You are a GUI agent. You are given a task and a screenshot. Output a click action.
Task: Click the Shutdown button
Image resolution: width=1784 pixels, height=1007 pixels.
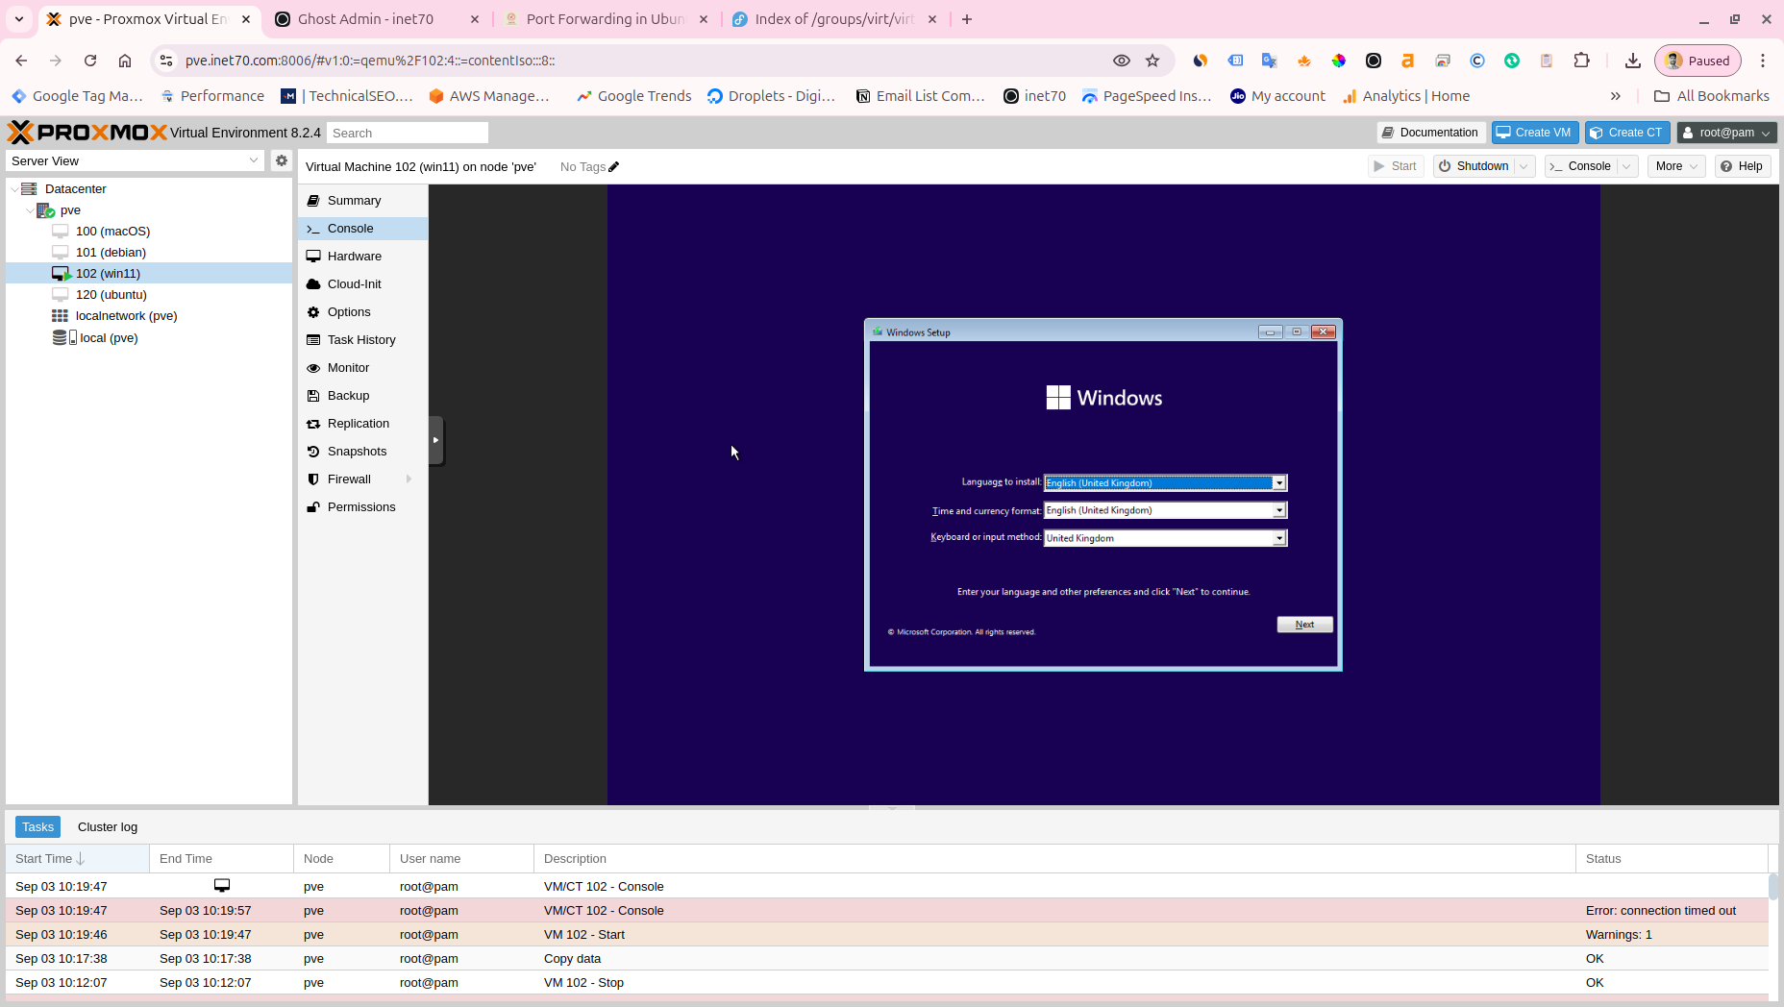1474,166
